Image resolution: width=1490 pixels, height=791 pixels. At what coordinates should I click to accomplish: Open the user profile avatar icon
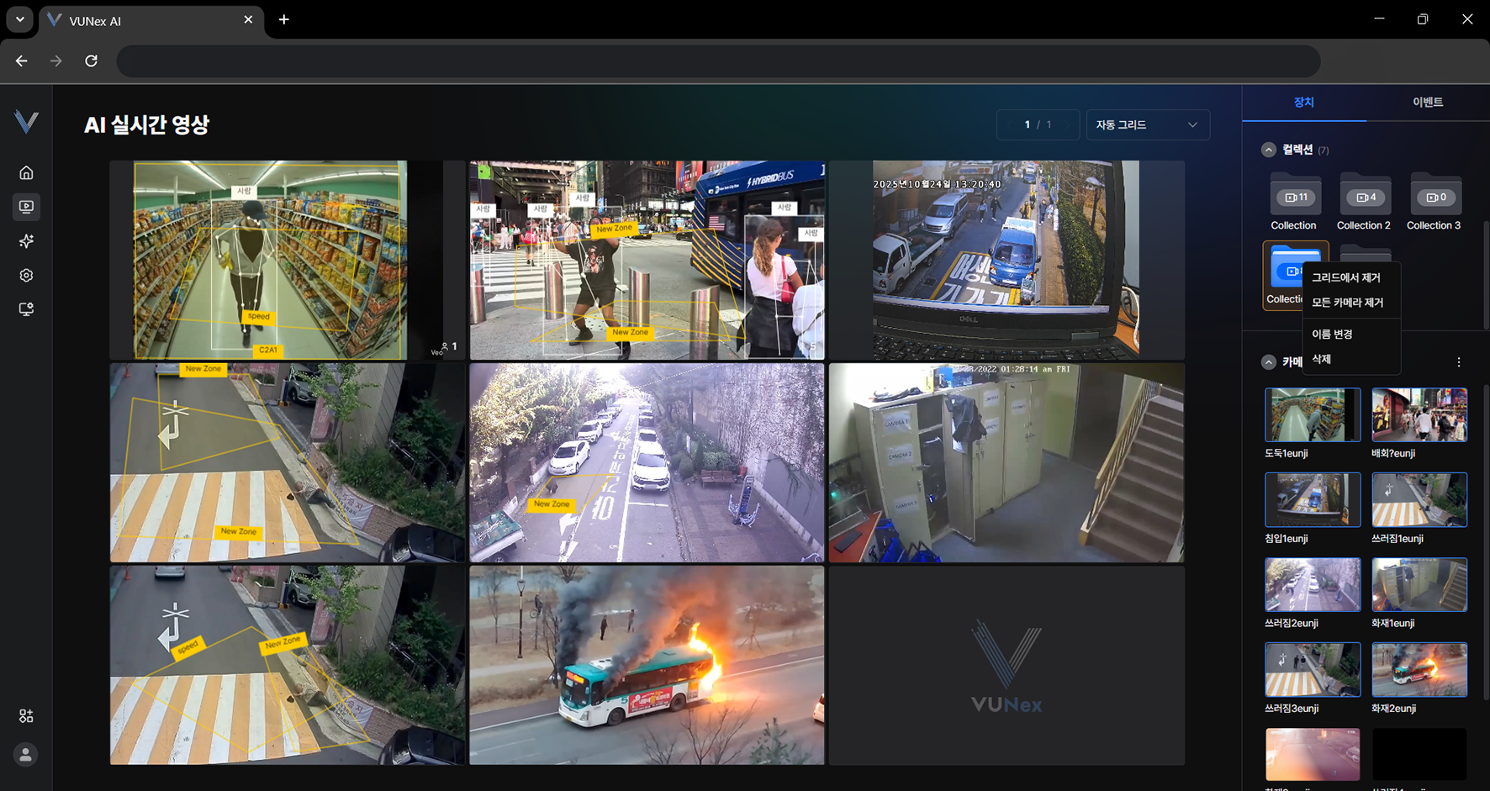coord(26,755)
